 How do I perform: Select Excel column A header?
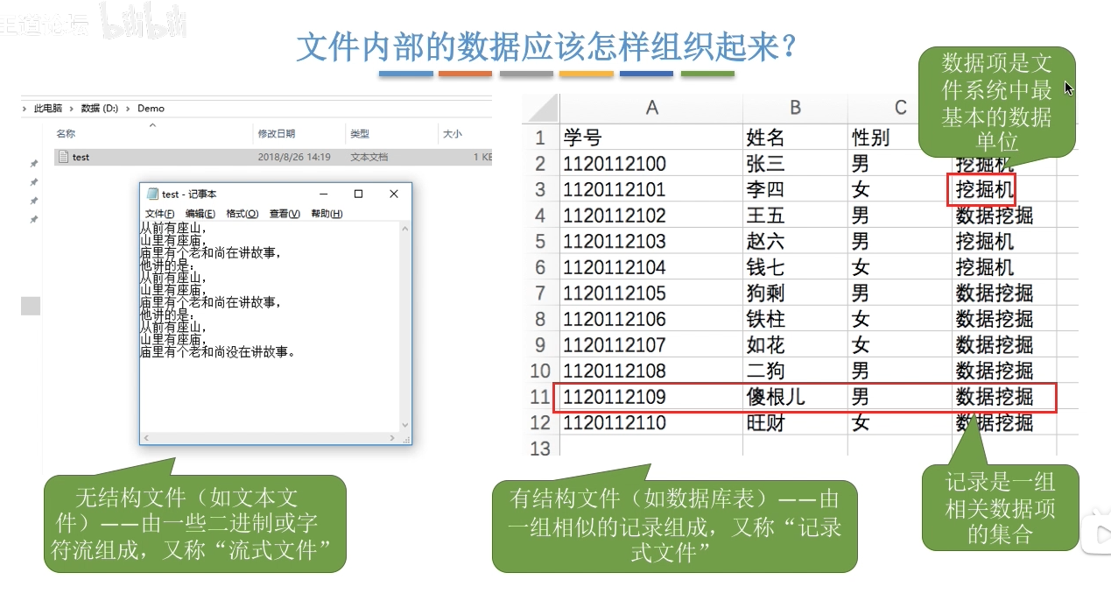tap(651, 108)
